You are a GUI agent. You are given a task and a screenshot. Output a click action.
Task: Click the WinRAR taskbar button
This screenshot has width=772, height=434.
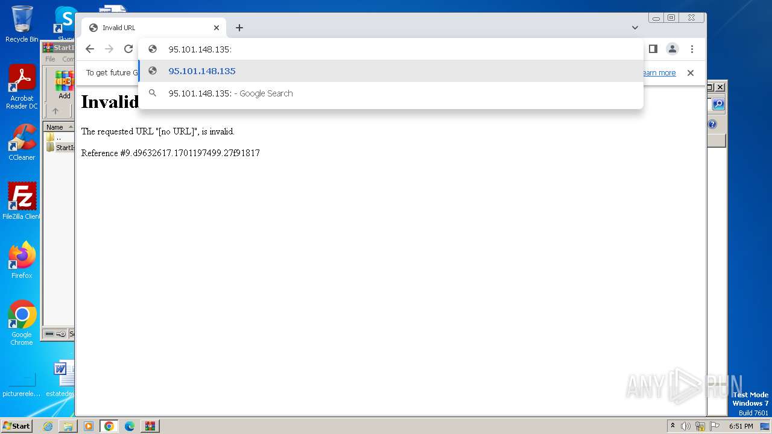tap(150, 426)
